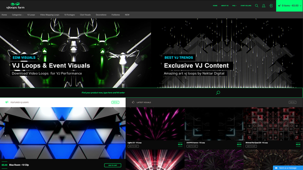Expand the shopping cart dropdown
Image resolution: width=303 pixels, height=170 pixels.
[290, 6]
